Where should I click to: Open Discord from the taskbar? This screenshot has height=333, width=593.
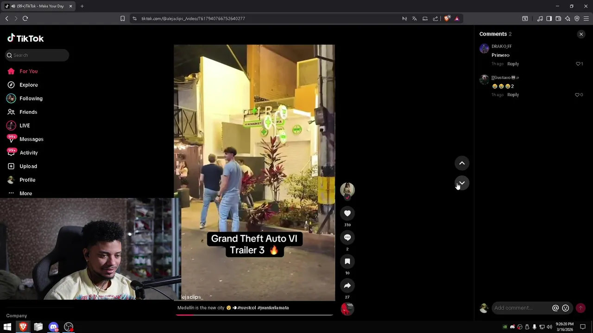(x=53, y=327)
